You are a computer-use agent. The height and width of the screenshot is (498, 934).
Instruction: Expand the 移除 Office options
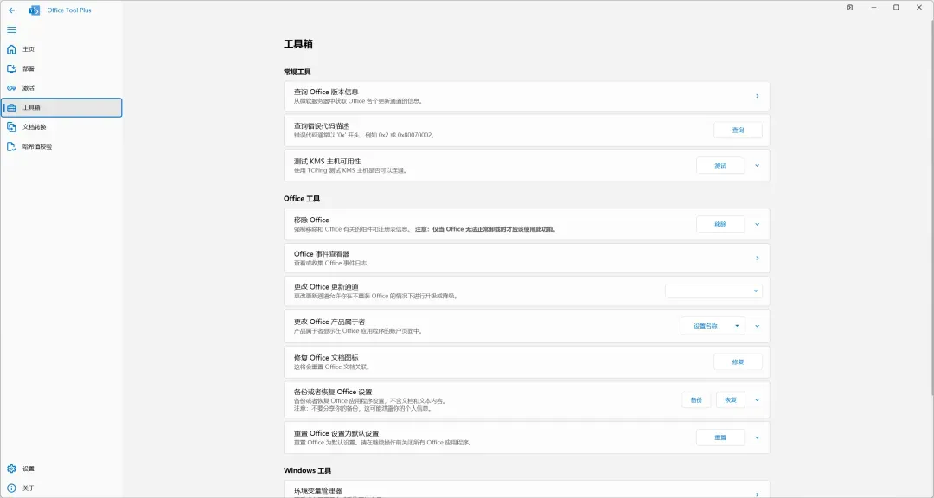click(x=757, y=225)
